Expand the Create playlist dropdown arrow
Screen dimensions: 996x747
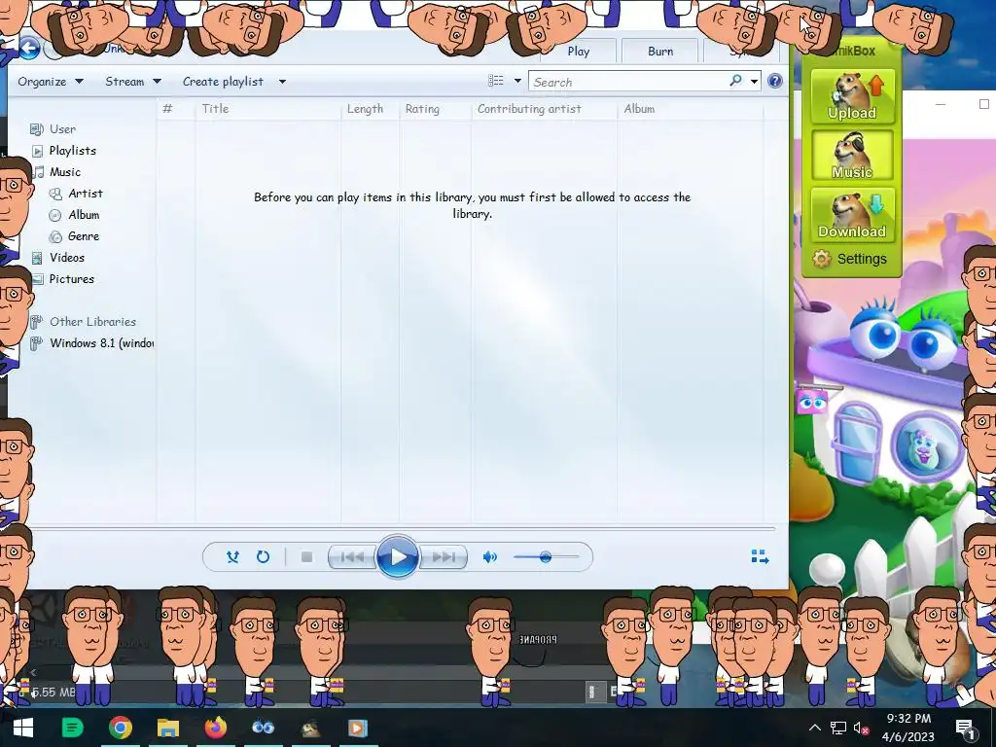point(283,82)
